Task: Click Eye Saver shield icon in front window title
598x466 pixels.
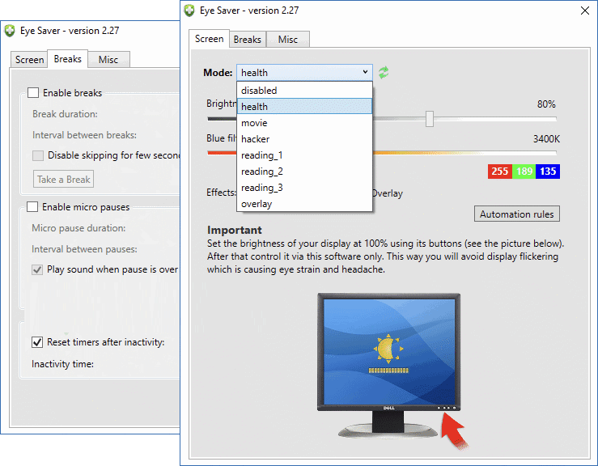Action: tap(189, 11)
